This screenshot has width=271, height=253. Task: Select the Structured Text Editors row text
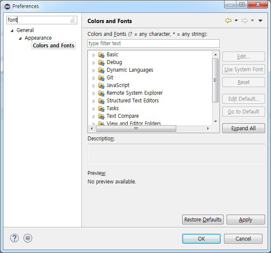[x=133, y=101]
